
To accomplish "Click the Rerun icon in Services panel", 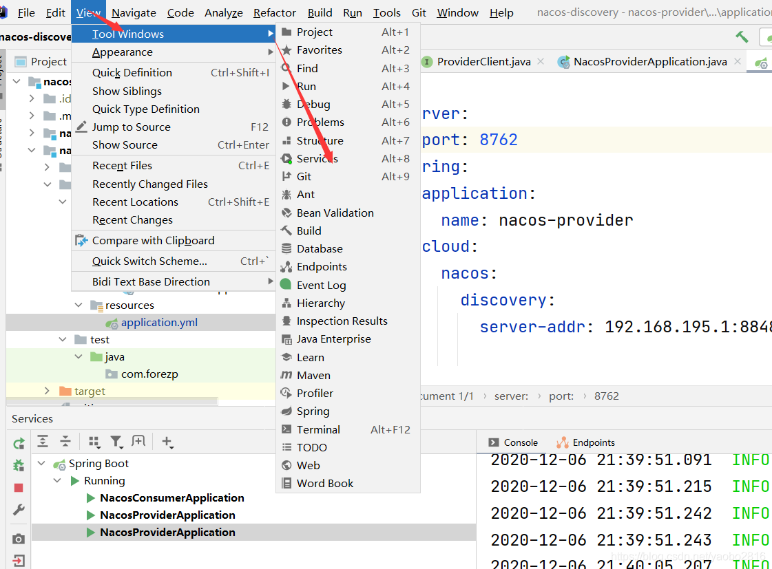I will tap(19, 444).
